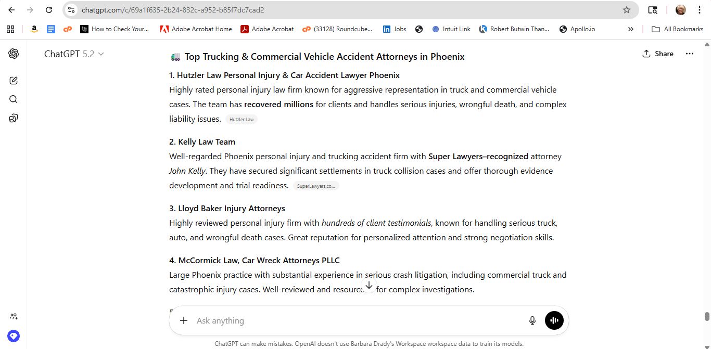The image size is (711, 349).
Task: Click the '1. Hutzler Law Personal Injury' heading
Action: [284, 75]
